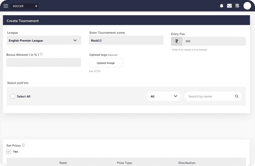Open the messages envelope icon
Viewport: 255px width, 166px height.
point(229,6)
